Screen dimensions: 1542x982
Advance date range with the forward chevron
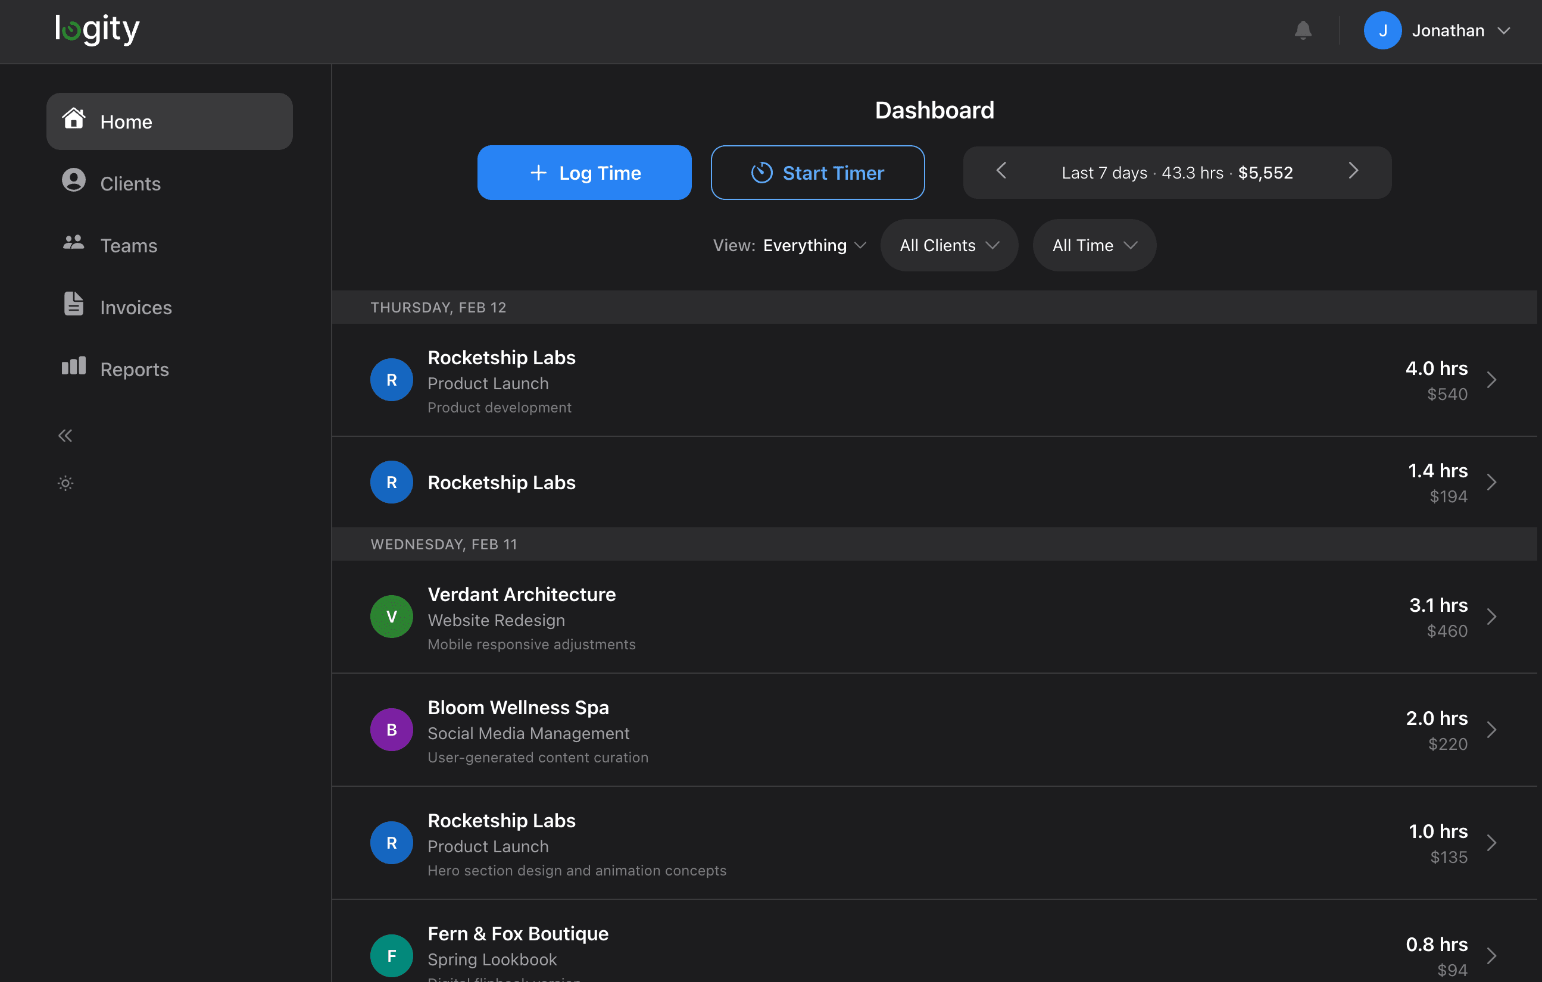pos(1353,171)
